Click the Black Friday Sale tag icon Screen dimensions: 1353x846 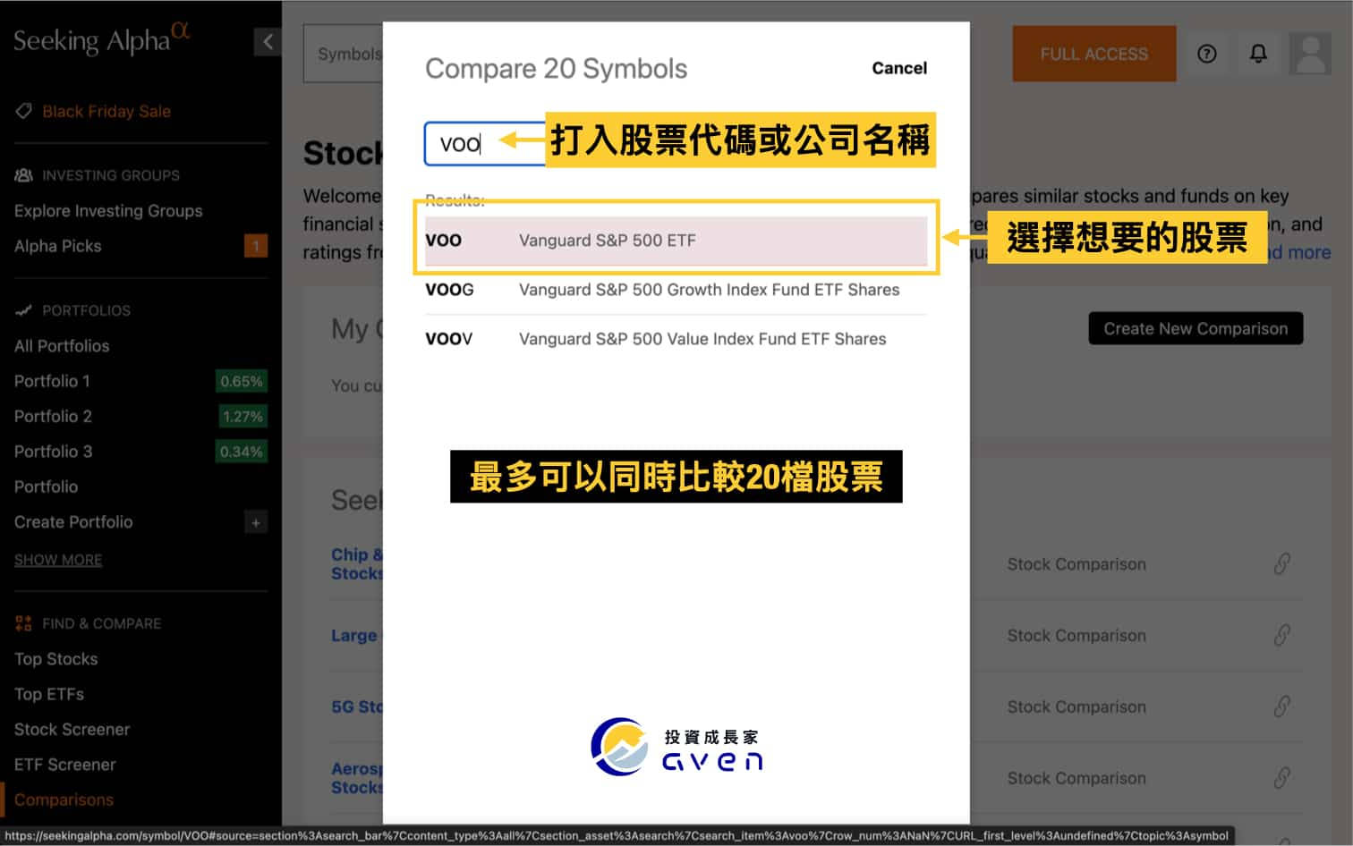point(24,111)
